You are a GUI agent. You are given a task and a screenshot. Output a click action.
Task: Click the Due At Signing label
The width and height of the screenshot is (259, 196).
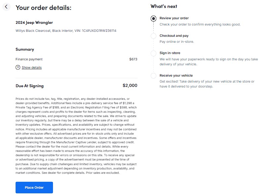(x=29, y=86)
